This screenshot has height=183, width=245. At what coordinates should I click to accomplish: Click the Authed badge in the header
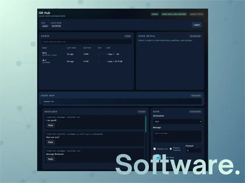point(155,14)
